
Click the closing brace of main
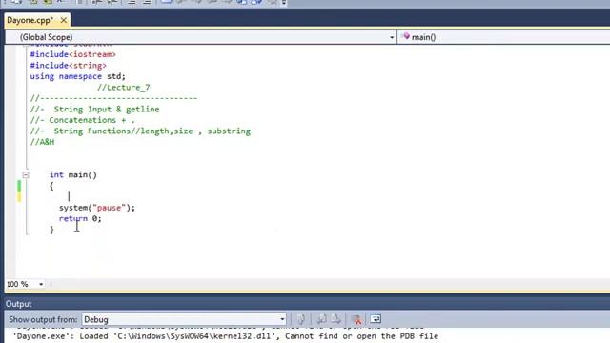(x=51, y=230)
